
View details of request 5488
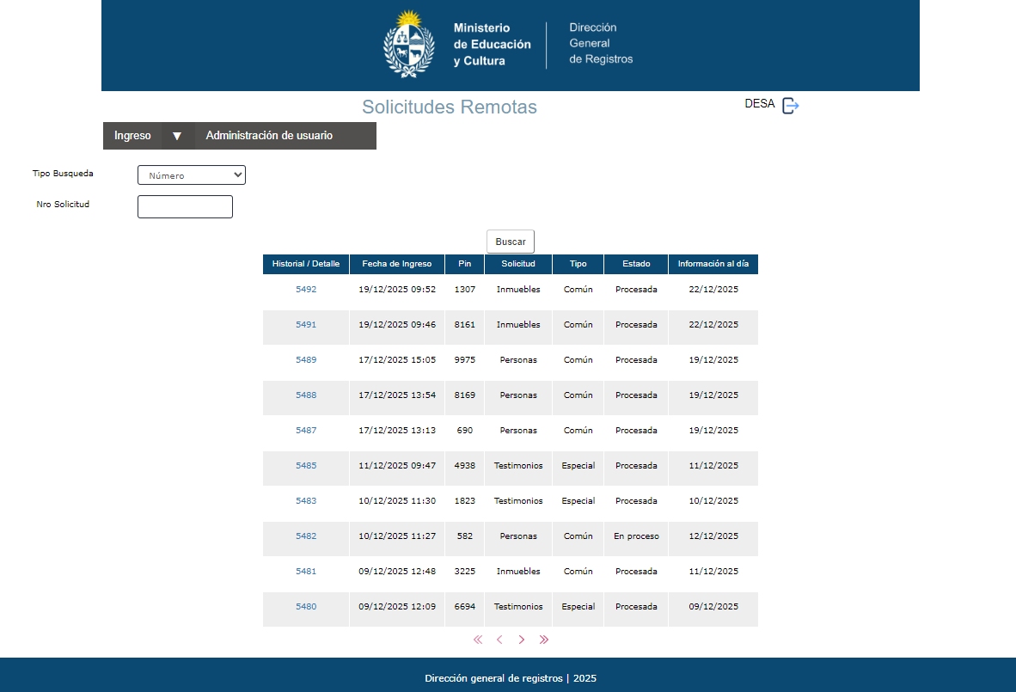pos(306,395)
